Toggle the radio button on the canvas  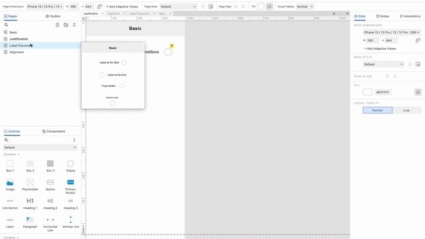pos(168,52)
